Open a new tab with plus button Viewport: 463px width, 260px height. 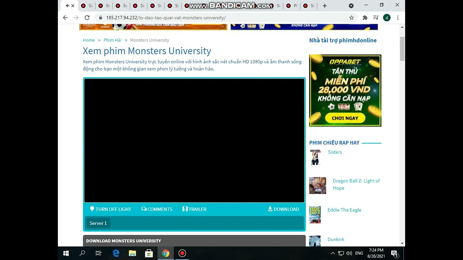pyautogui.click(x=324, y=6)
